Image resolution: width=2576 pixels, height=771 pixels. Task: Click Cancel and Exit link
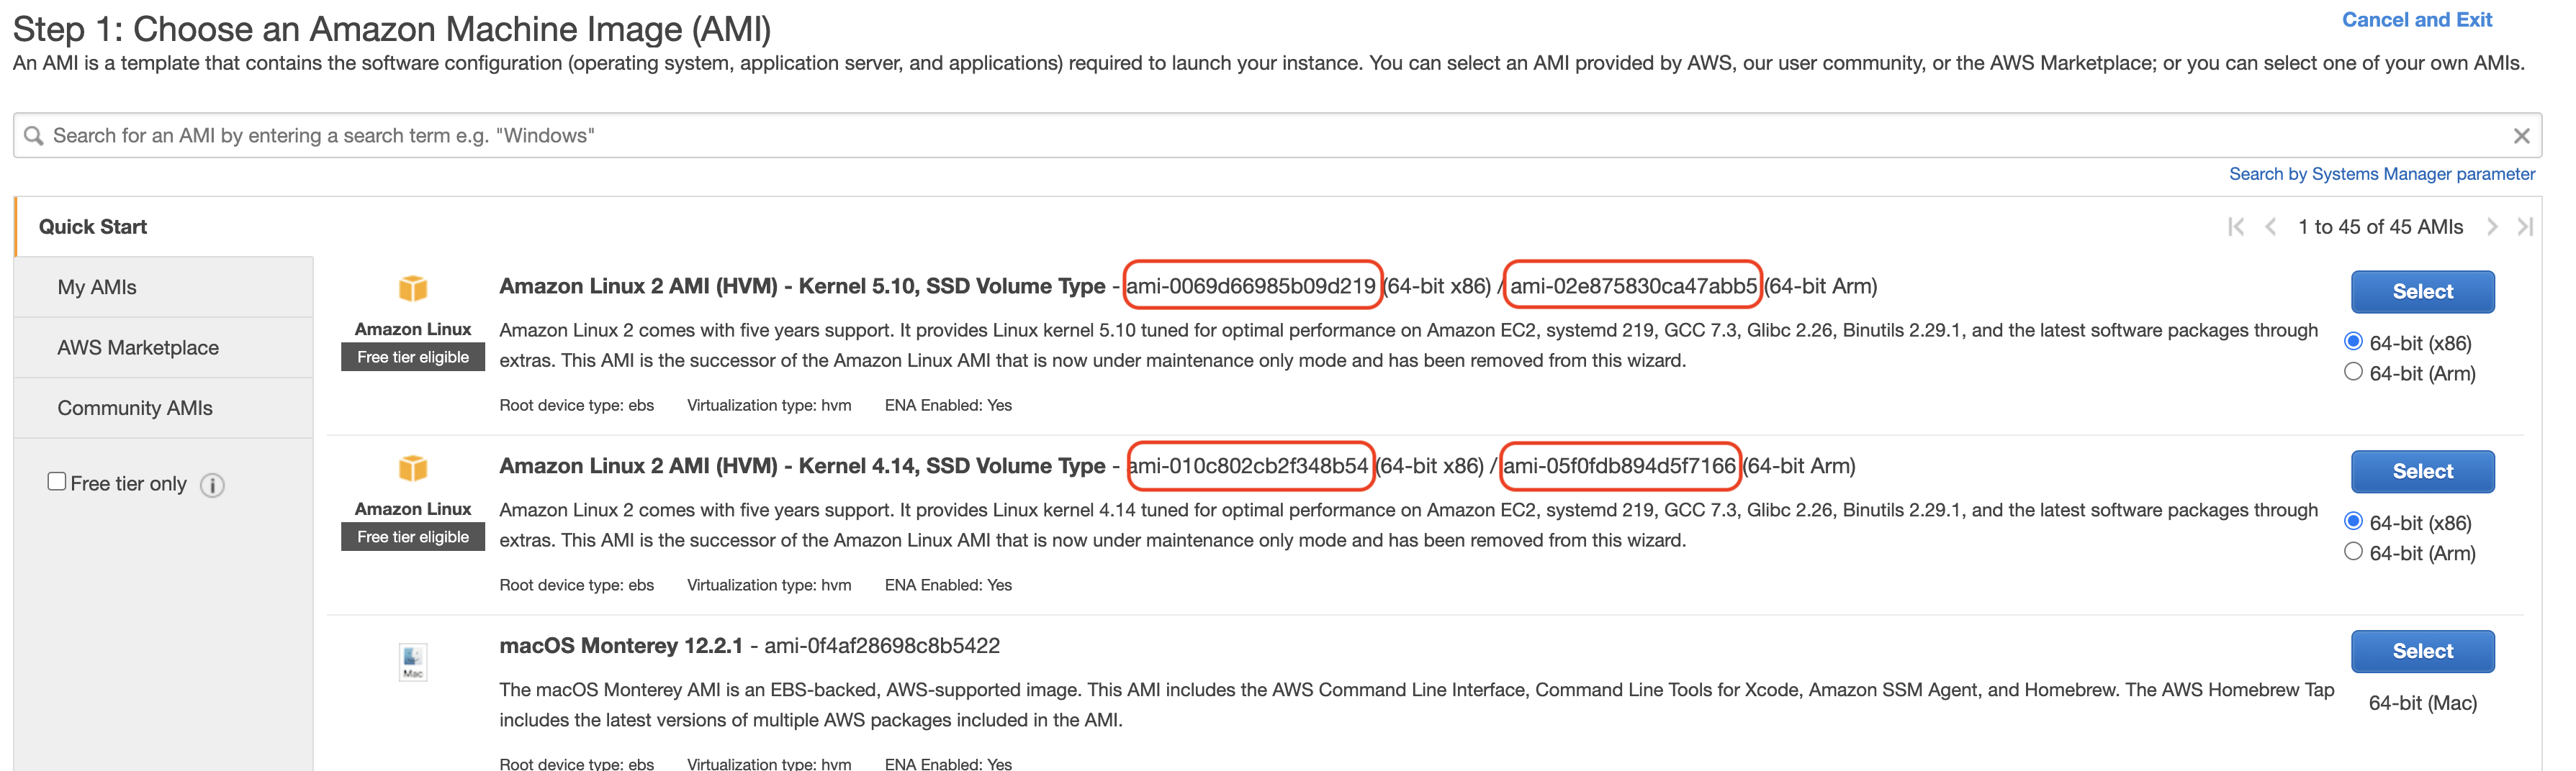[2416, 20]
